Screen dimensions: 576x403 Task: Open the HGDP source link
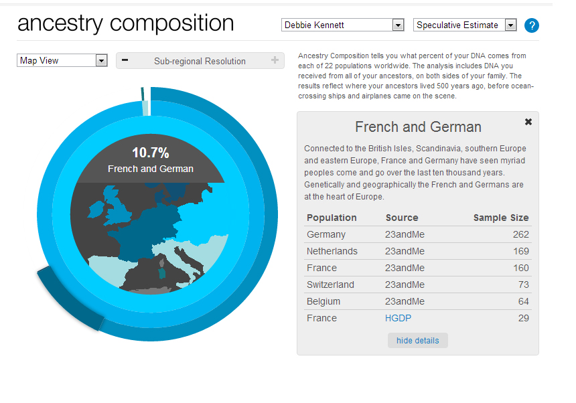[398, 318]
